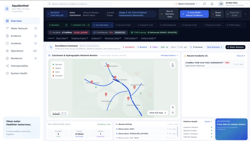Click Run to Decision Gate button
This screenshot has height=141, width=250.
pyautogui.click(x=168, y=14)
